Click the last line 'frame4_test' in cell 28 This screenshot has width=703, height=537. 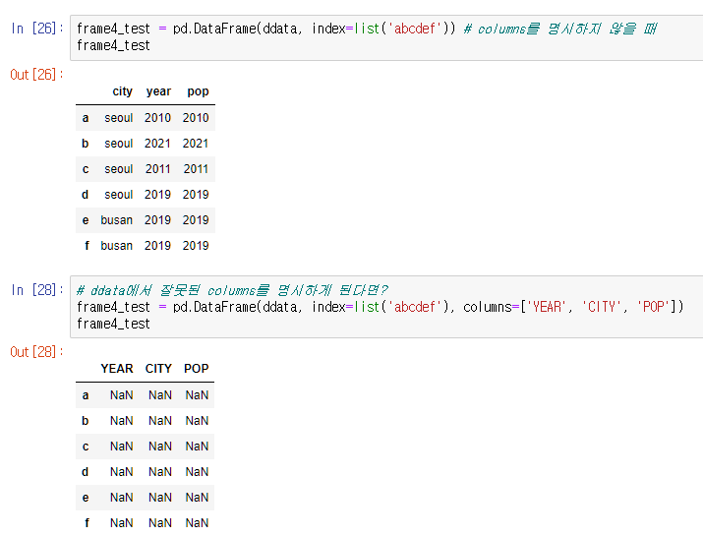point(113,324)
